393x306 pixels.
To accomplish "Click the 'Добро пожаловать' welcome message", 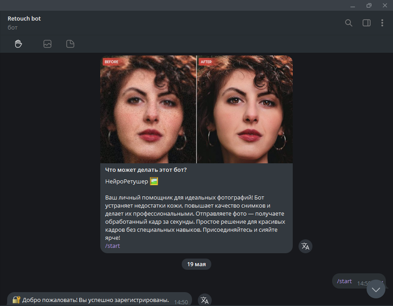I will [95, 300].
